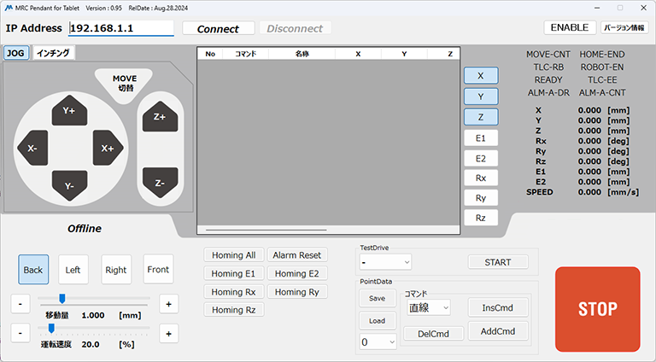The image size is (656, 362).
Task: Toggle the E1 axis selection button
Action: [480, 137]
